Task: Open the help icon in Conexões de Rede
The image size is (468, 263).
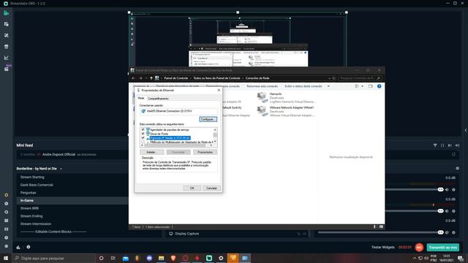Action: pyautogui.click(x=379, y=86)
